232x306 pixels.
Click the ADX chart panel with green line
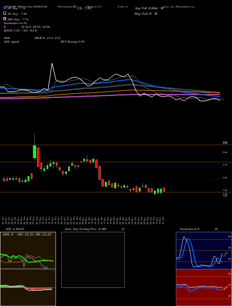coord(28,250)
